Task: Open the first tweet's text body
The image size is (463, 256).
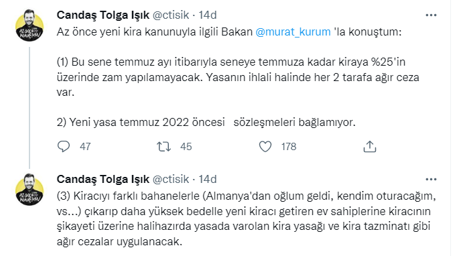Action: pyautogui.click(x=238, y=77)
